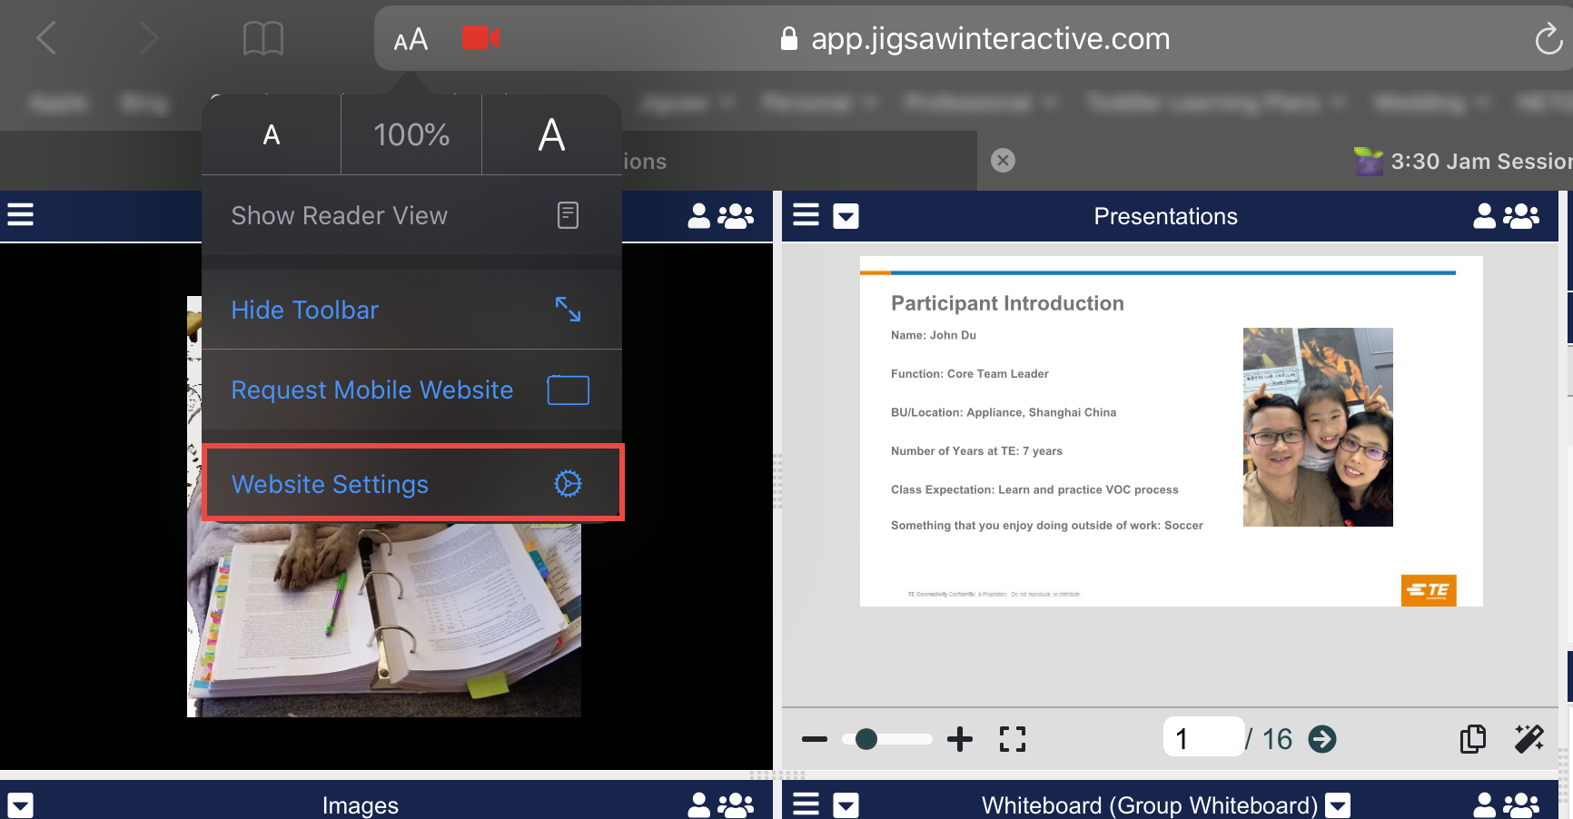Enter fullscreen for the presentation

tap(1013, 739)
